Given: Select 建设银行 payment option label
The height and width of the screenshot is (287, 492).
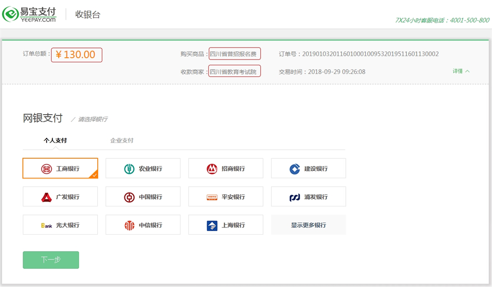Looking at the screenshot, I should click(x=316, y=168).
